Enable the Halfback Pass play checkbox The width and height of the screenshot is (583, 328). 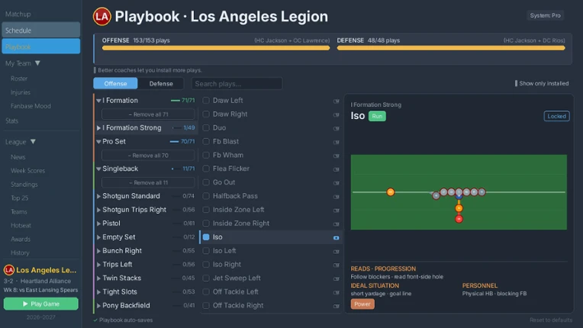click(x=206, y=196)
